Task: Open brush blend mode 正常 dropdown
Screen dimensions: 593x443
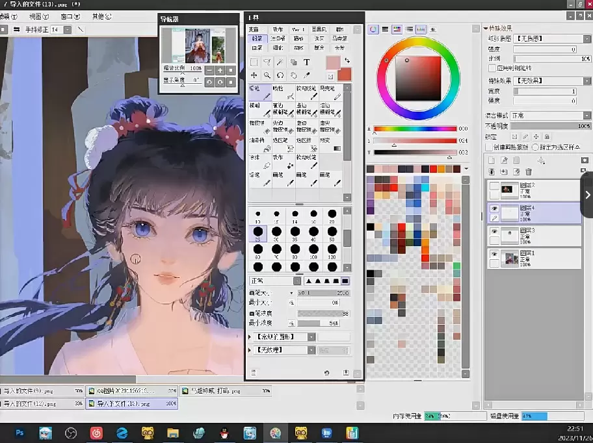Action: point(297,281)
